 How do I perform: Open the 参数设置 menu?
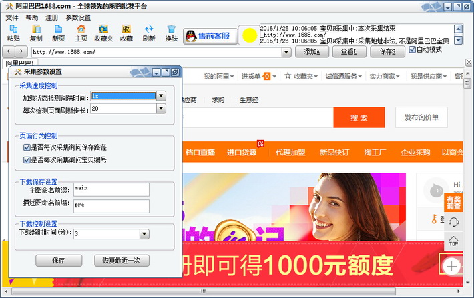(78, 17)
